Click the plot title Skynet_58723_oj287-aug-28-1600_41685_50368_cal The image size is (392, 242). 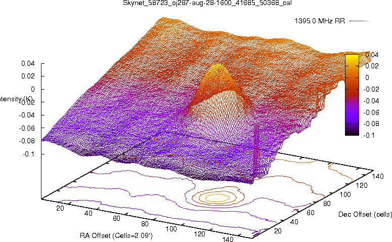coord(207,3)
